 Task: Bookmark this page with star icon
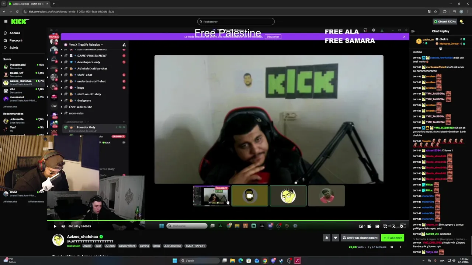pyautogui.click(x=435, y=11)
